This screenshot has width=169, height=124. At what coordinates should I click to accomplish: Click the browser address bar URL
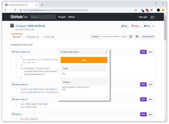point(55,10)
